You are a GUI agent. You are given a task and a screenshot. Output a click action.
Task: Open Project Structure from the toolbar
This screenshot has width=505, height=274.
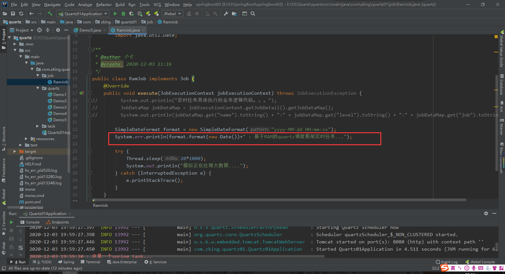[234, 14]
